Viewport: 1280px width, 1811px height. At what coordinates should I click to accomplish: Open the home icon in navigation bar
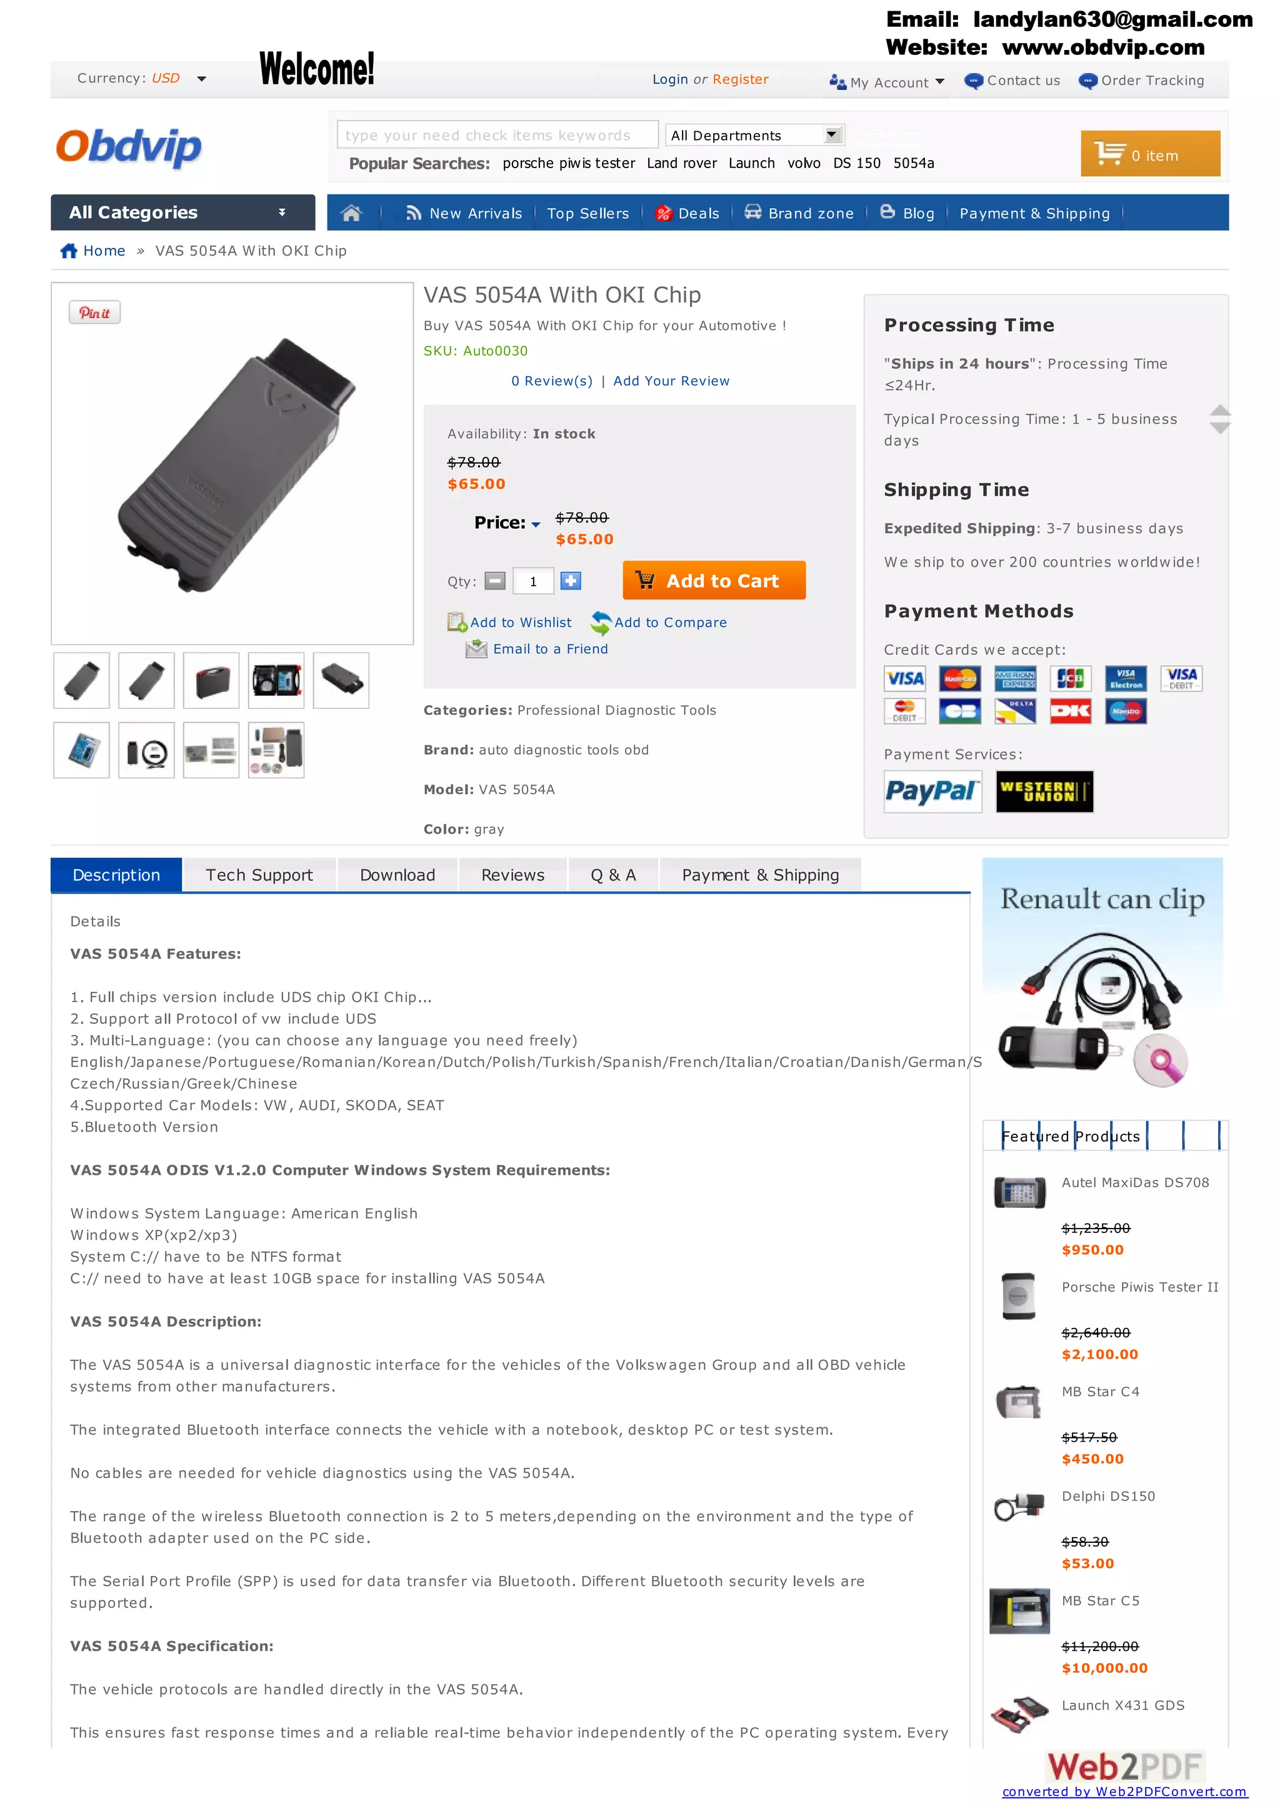pyautogui.click(x=351, y=213)
